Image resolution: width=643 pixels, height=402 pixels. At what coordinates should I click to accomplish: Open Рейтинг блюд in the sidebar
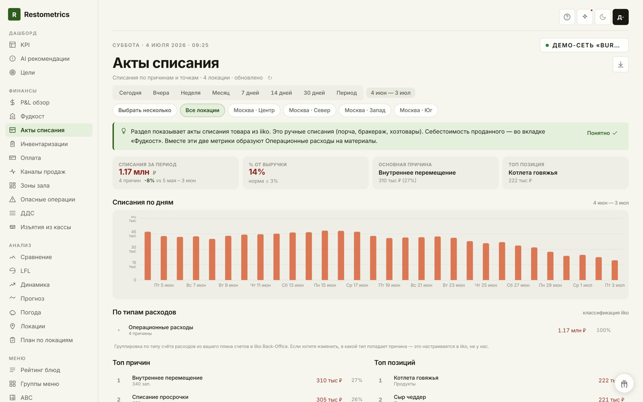click(x=49, y=370)
